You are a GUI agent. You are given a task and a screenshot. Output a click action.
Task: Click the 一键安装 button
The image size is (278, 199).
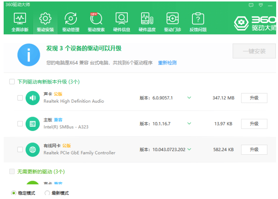click(254, 51)
